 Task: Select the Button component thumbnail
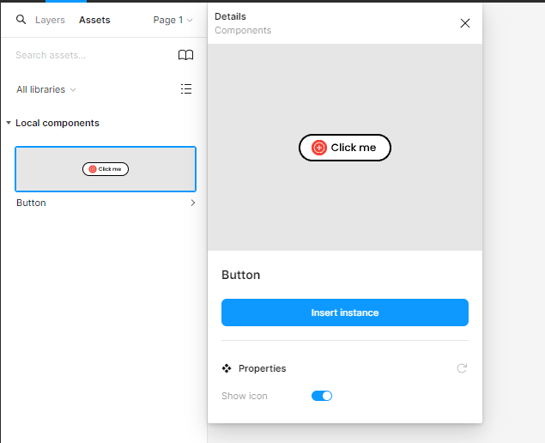point(106,169)
